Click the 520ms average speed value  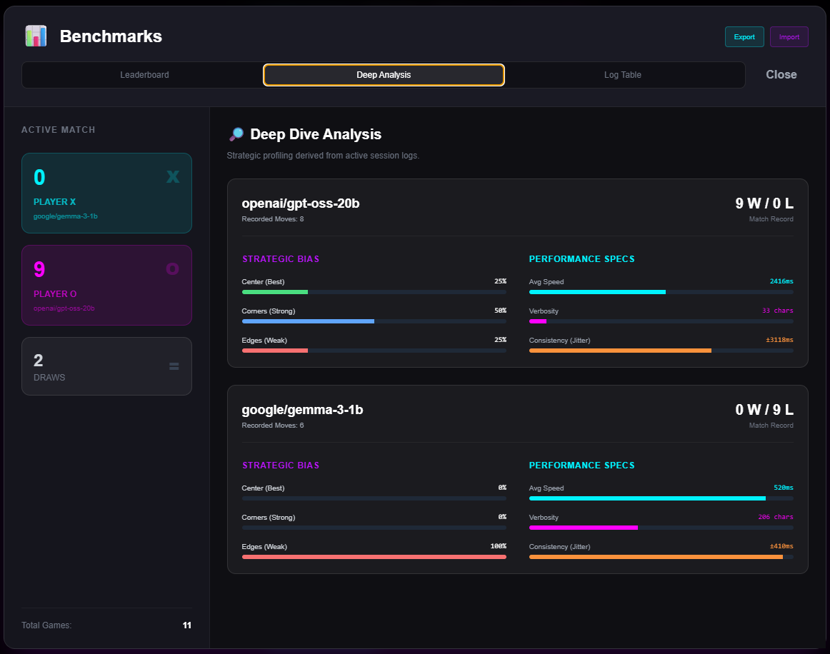784,488
